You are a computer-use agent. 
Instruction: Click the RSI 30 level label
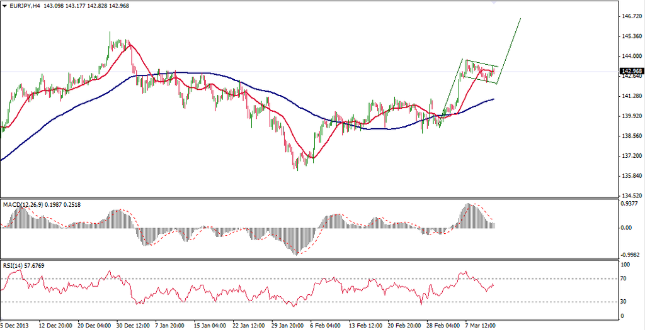click(x=624, y=301)
